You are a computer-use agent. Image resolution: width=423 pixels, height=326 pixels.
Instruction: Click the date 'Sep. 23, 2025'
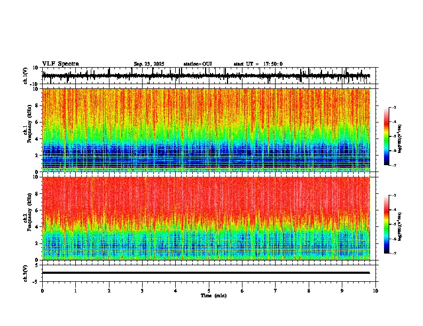(149, 64)
